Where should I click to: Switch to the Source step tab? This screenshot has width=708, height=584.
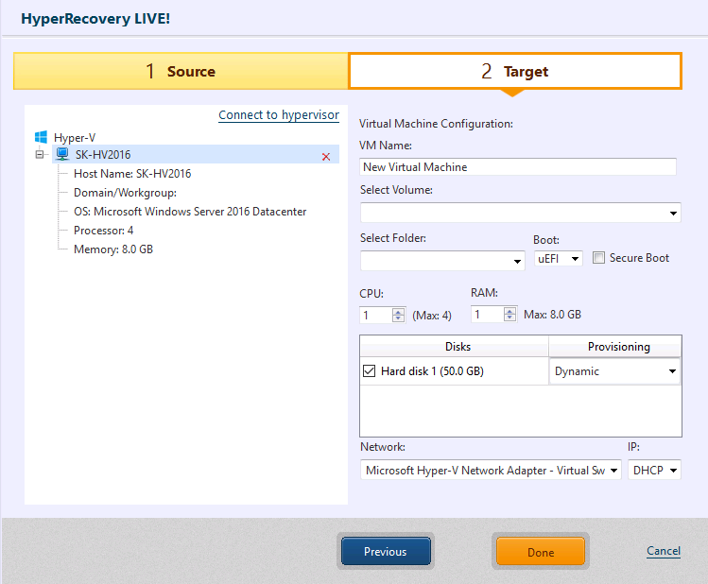click(x=181, y=71)
